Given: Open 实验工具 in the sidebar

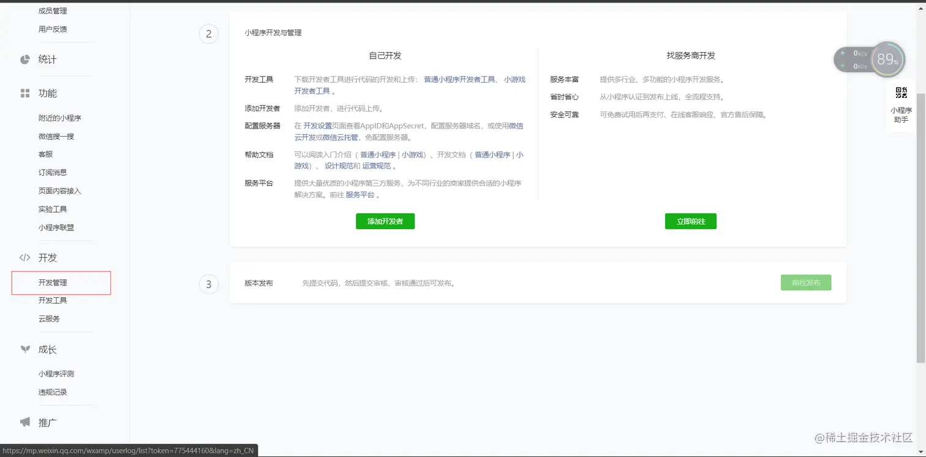Looking at the screenshot, I should point(53,210).
